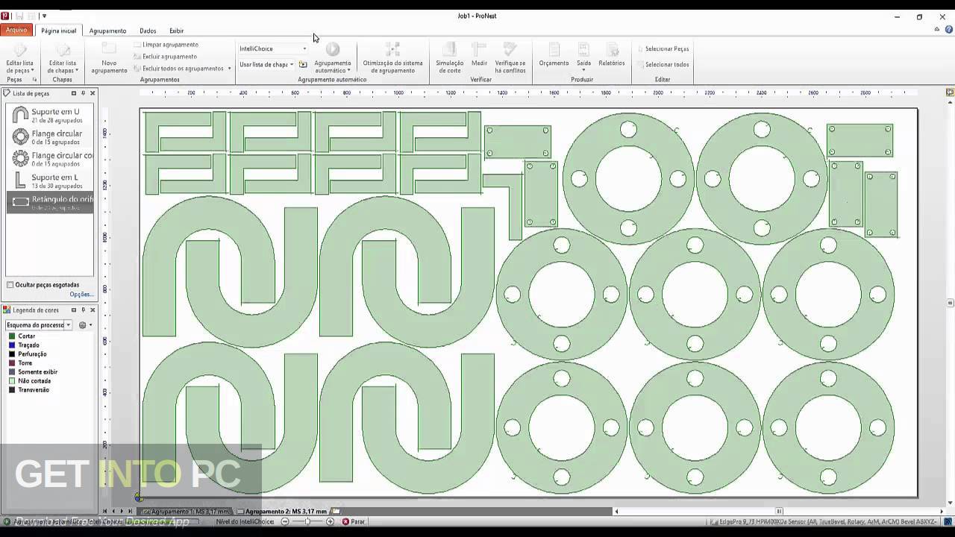Open the IntelliChoice combo box
Image resolution: width=955 pixels, height=537 pixels.
(272, 48)
